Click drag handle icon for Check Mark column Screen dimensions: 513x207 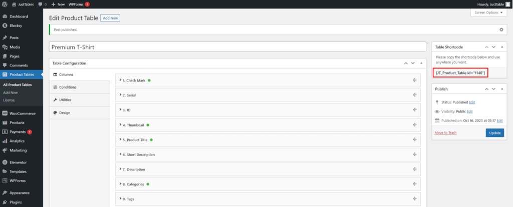click(415, 80)
